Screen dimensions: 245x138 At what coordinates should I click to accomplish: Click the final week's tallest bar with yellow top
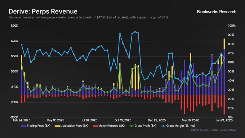pos(224,67)
